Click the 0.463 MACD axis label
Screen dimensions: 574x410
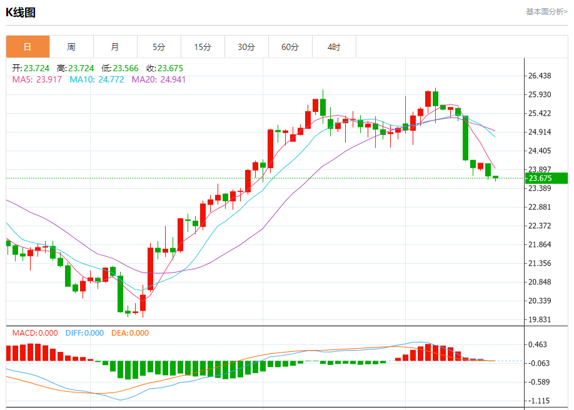537,344
